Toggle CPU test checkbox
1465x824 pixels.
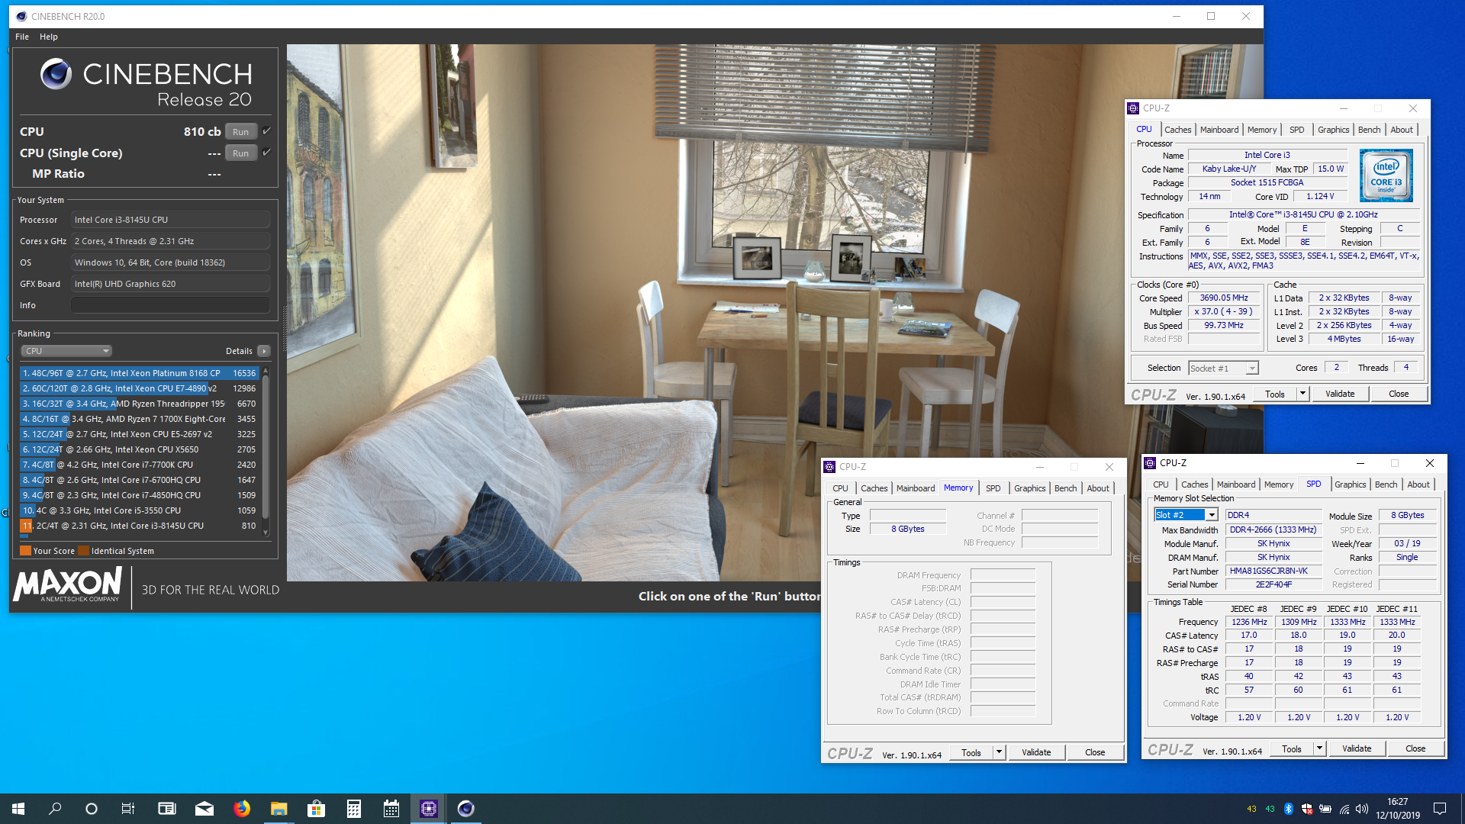tap(267, 131)
